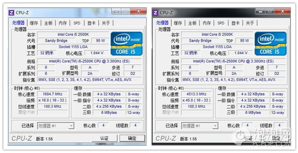Image resolution: width=298 pixels, height=153 pixels.
Task: Click the CPU-Z logo icon in right window title bar
Action: coord(156,13)
